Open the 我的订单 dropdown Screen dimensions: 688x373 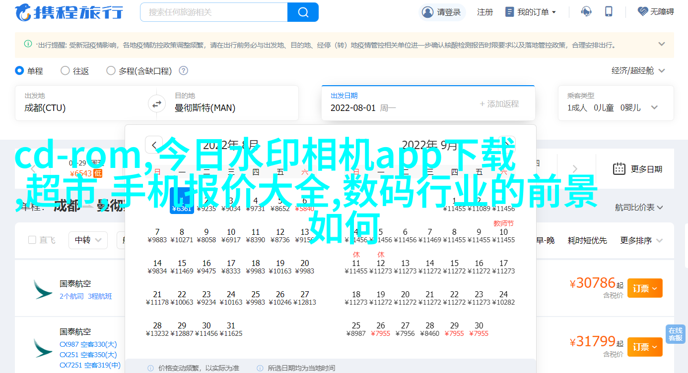531,12
